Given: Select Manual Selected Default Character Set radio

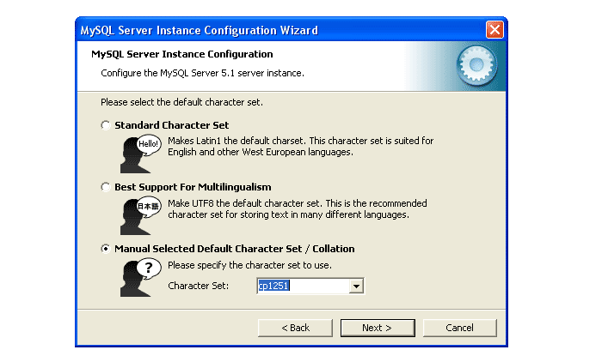Looking at the screenshot, I should (x=106, y=249).
